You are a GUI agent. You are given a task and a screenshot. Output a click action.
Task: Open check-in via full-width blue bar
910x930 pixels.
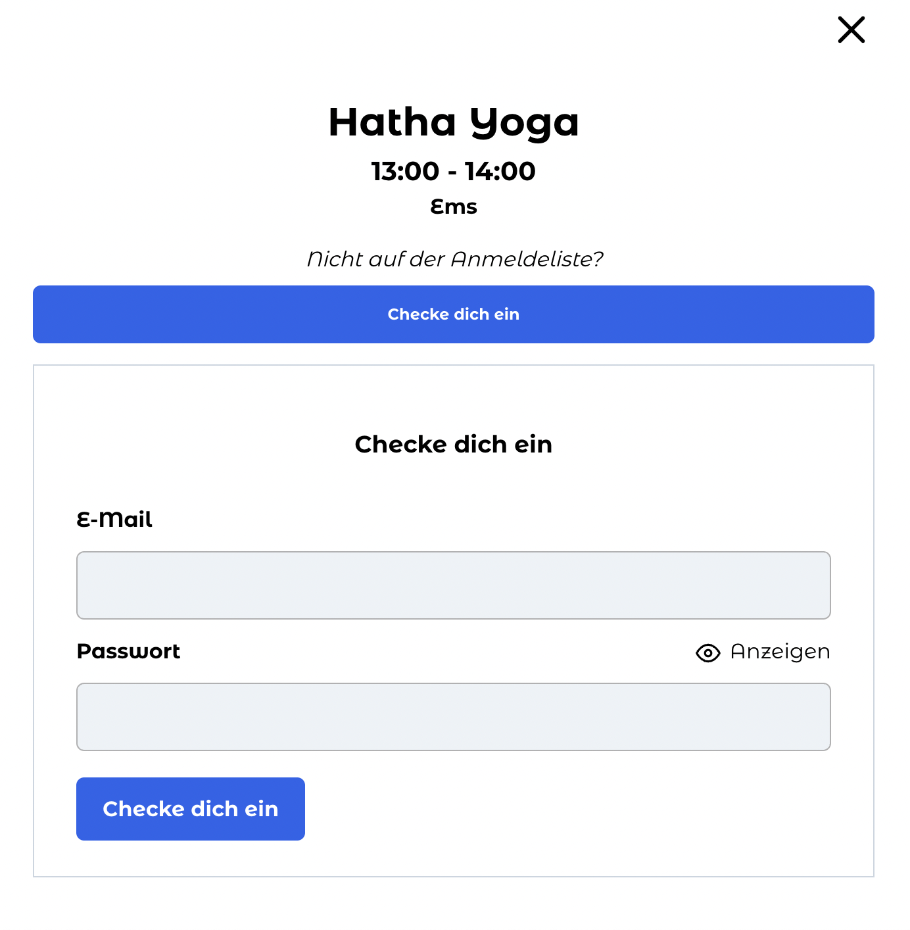click(x=454, y=314)
